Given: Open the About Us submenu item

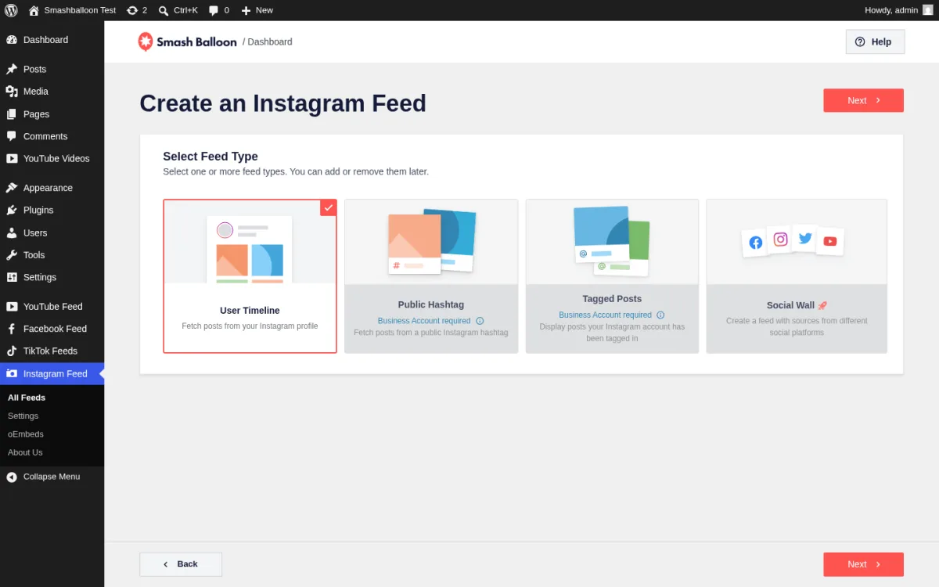Looking at the screenshot, I should pyautogui.click(x=25, y=452).
